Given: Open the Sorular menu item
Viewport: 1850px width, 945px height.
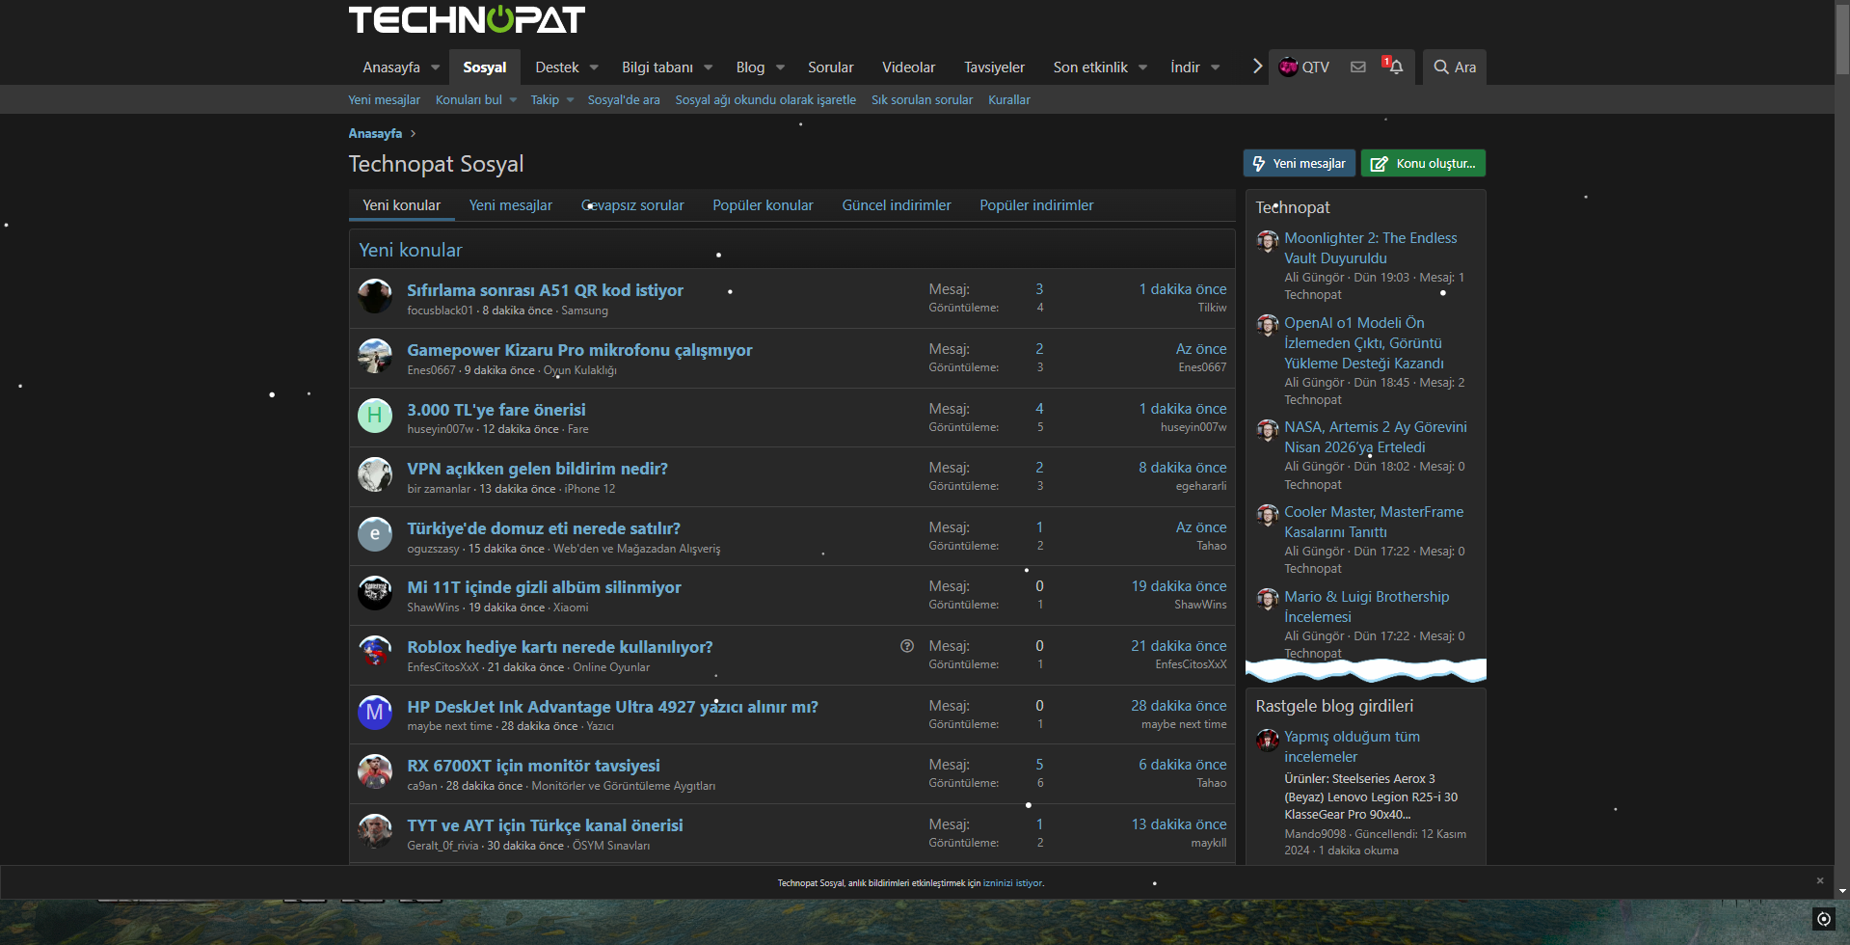Looking at the screenshot, I should [x=831, y=67].
